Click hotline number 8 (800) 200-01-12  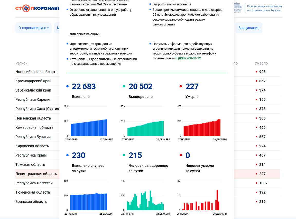pyautogui.click(x=188, y=58)
